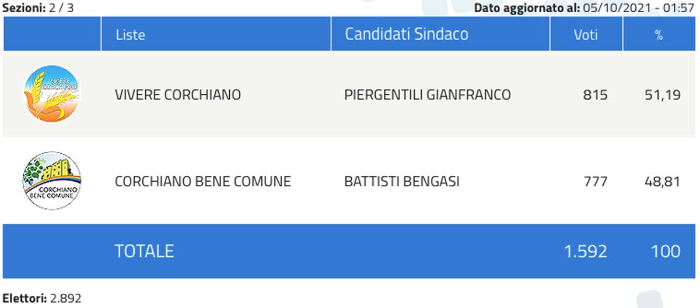Click the 815 votes value

tap(595, 95)
